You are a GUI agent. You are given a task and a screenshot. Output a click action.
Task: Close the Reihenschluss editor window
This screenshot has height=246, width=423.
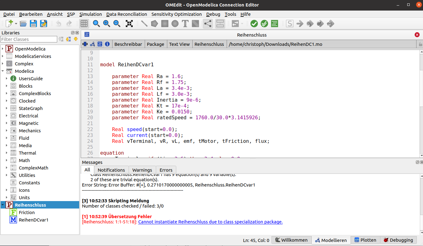(417, 35)
